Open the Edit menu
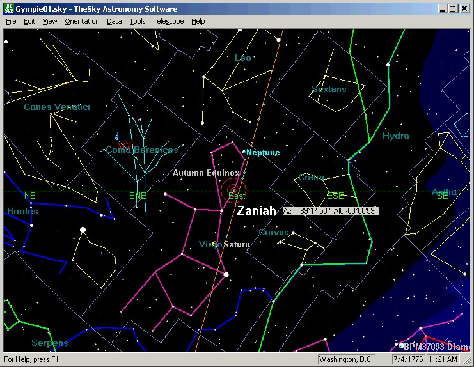474x367 pixels. [29, 21]
